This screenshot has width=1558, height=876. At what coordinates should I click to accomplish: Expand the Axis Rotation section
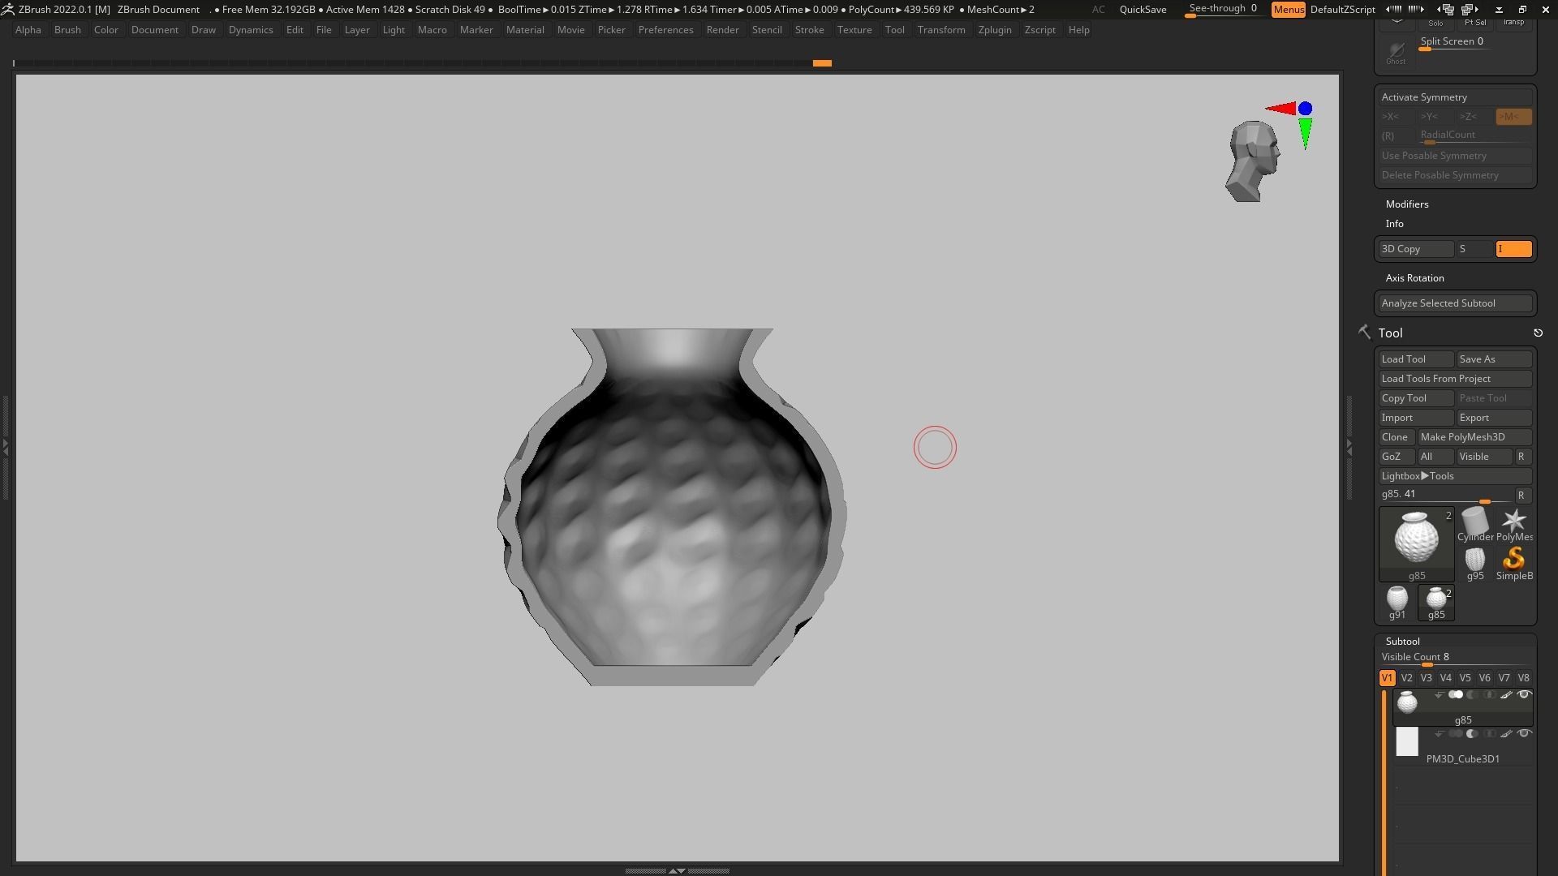click(1414, 278)
